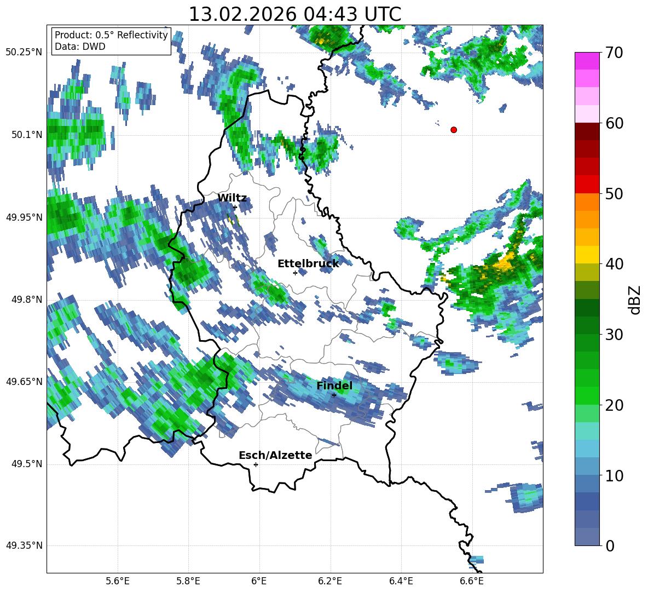This screenshot has height=592, width=648.
Task: Click the 60 tick on the colorbar
Action: click(614, 123)
